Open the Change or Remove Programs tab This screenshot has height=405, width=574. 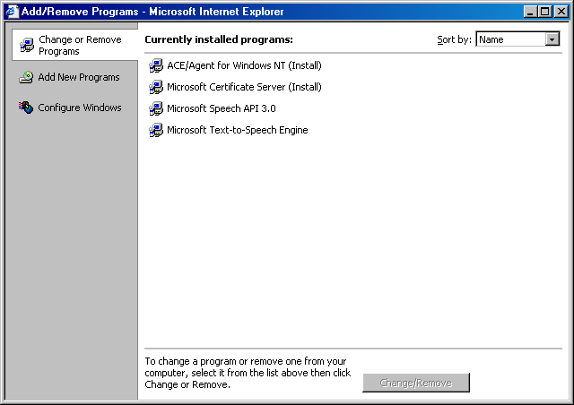(x=75, y=45)
